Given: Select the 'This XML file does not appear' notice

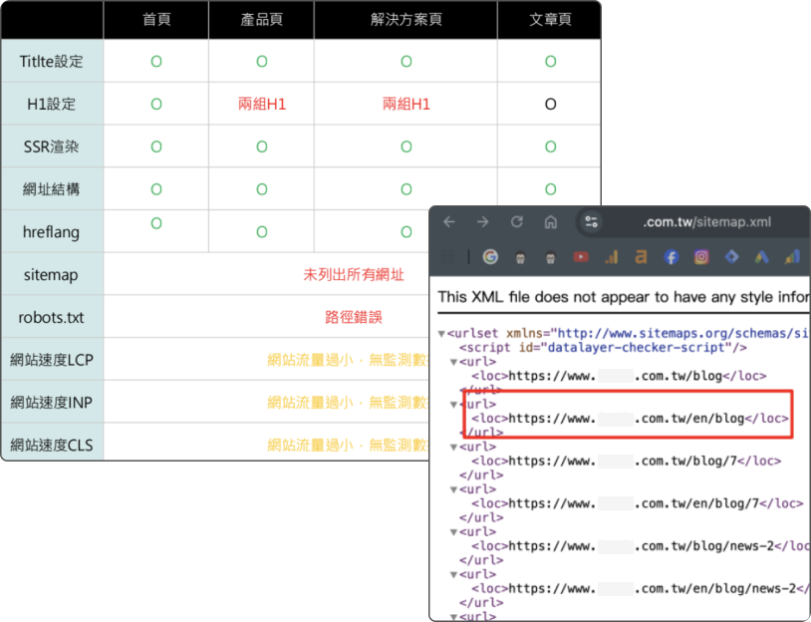Looking at the screenshot, I should (x=624, y=297).
